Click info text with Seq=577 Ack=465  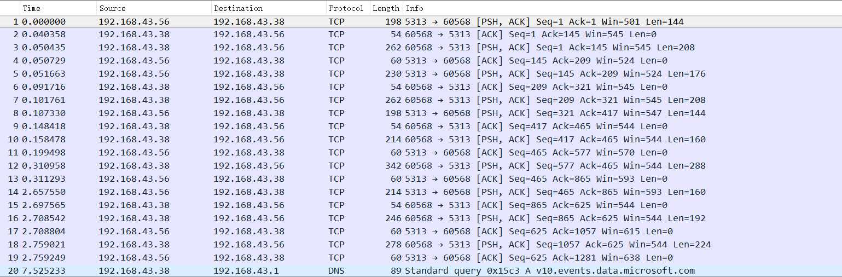point(555,165)
